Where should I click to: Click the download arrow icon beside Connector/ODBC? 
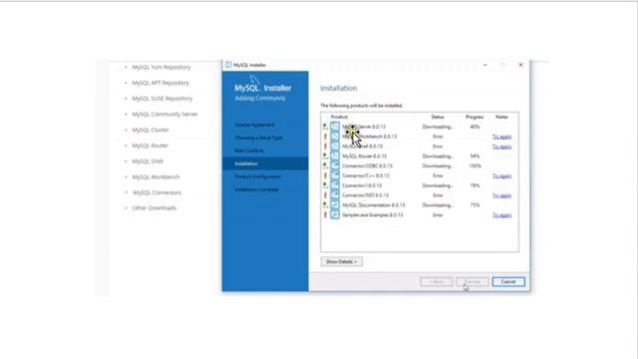pos(325,166)
